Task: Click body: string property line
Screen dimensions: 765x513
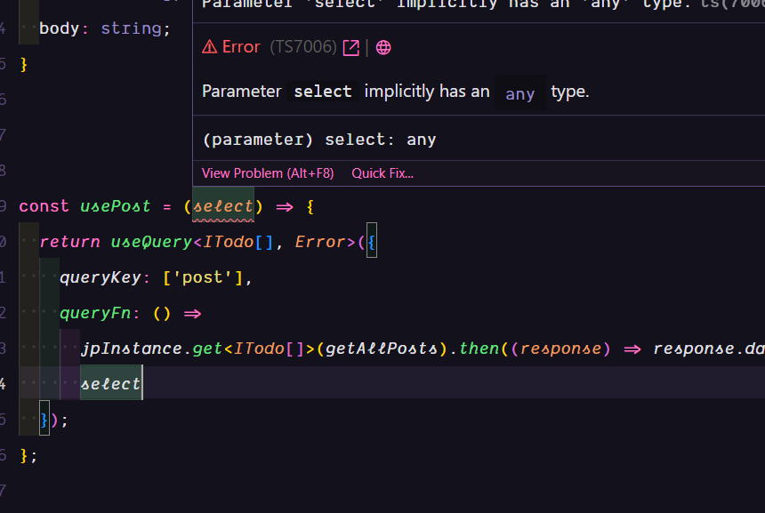Action: [105, 28]
